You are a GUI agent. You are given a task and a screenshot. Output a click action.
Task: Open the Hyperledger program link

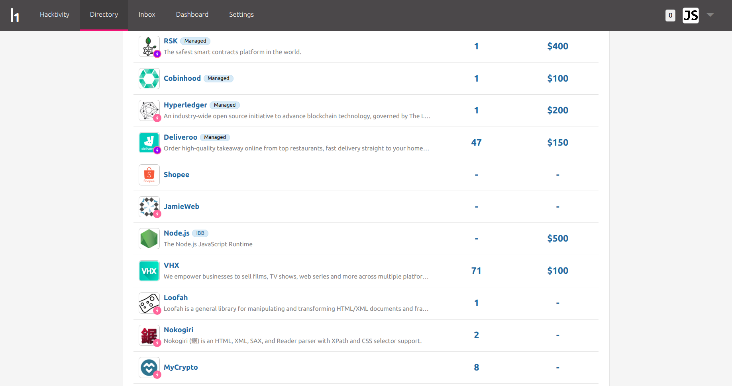click(x=185, y=105)
